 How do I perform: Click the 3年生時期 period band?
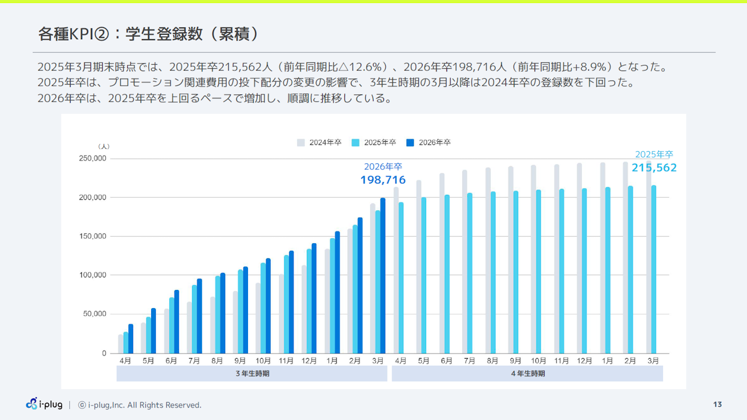pos(252,373)
